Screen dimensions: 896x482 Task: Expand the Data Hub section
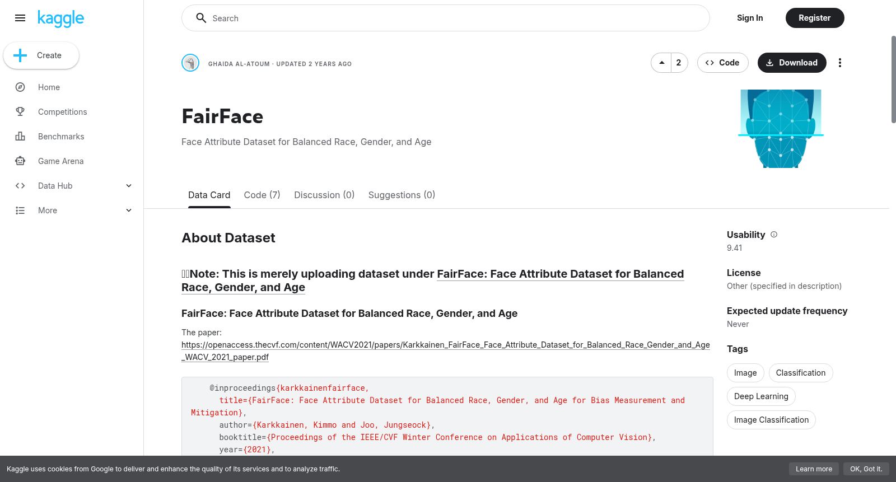click(x=129, y=186)
